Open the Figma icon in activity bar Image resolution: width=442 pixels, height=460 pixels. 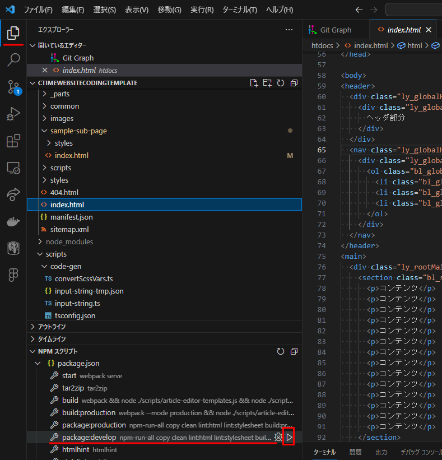(13, 275)
